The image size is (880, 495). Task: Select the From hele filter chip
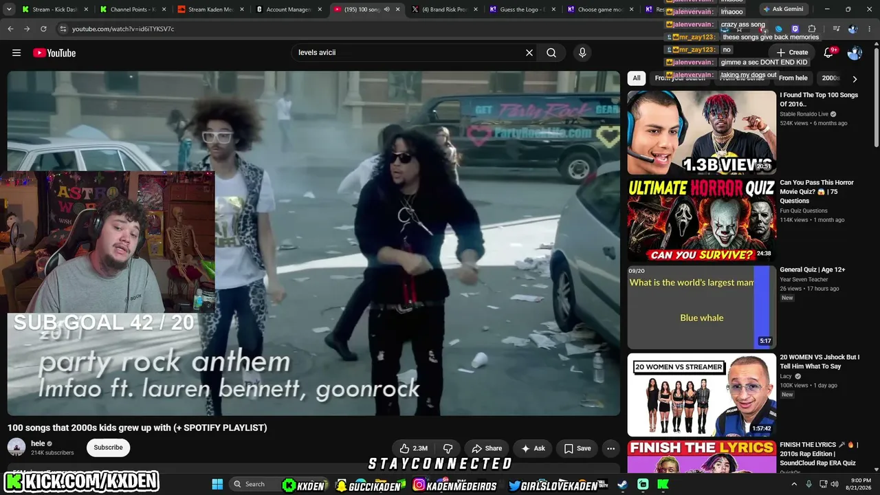[793, 78]
